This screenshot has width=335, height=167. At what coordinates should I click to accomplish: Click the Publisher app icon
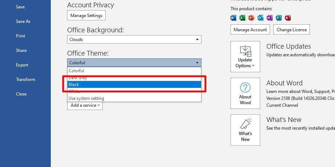279,18
